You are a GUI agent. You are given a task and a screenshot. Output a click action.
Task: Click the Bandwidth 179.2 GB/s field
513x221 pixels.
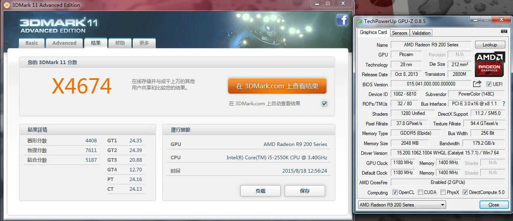pyautogui.click(x=484, y=143)
